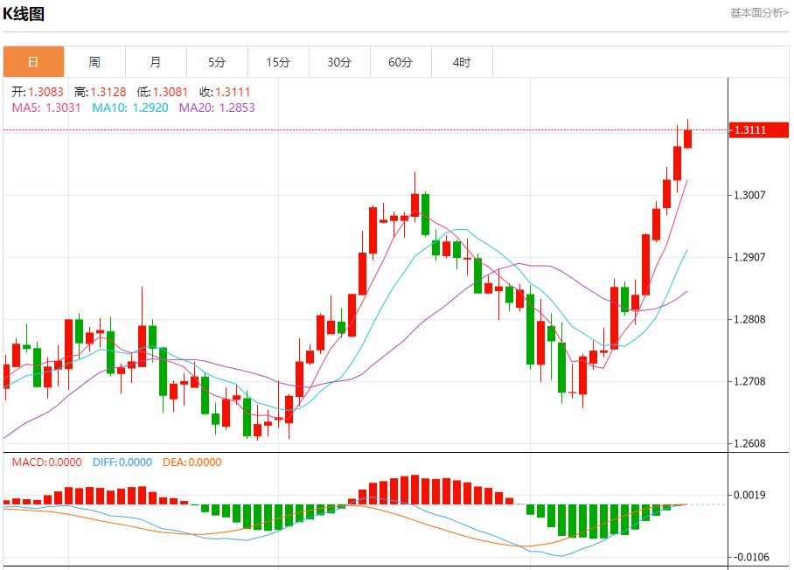Open the 5分 interval tab
The height and width of the screenshot is (570, 794).
(217, 62)
